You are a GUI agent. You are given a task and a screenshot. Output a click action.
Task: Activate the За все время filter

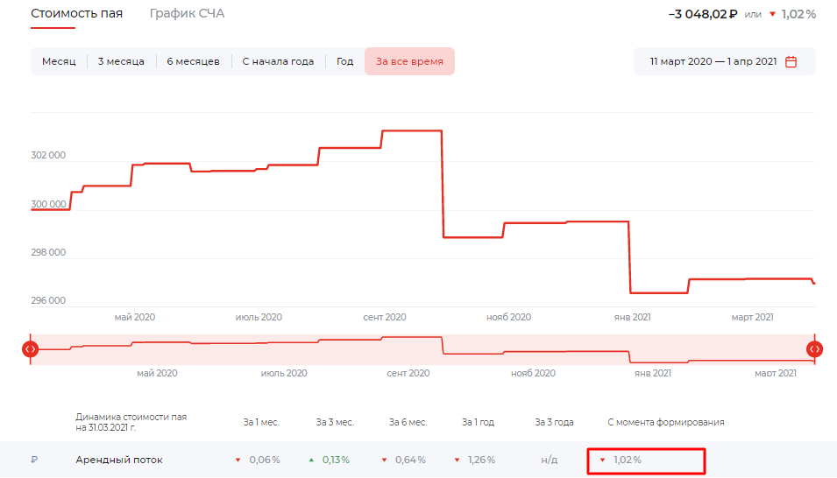tap(409, 61)
